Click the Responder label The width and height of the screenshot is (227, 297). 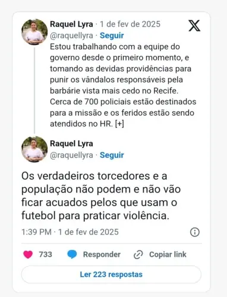(102, 255)
